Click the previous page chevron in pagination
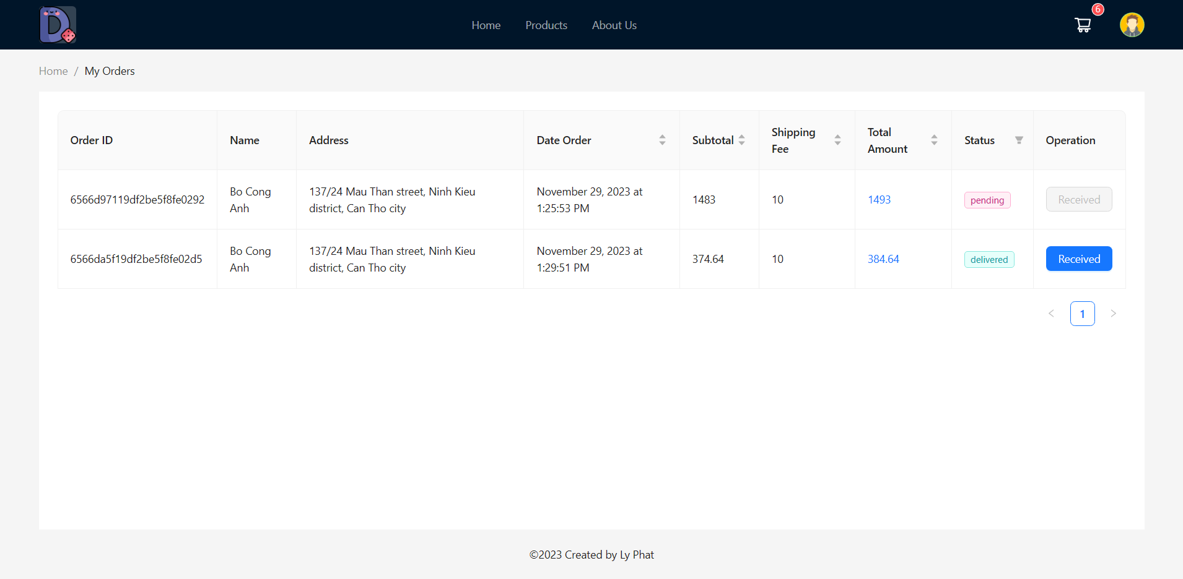 [x=1051, y=314]
